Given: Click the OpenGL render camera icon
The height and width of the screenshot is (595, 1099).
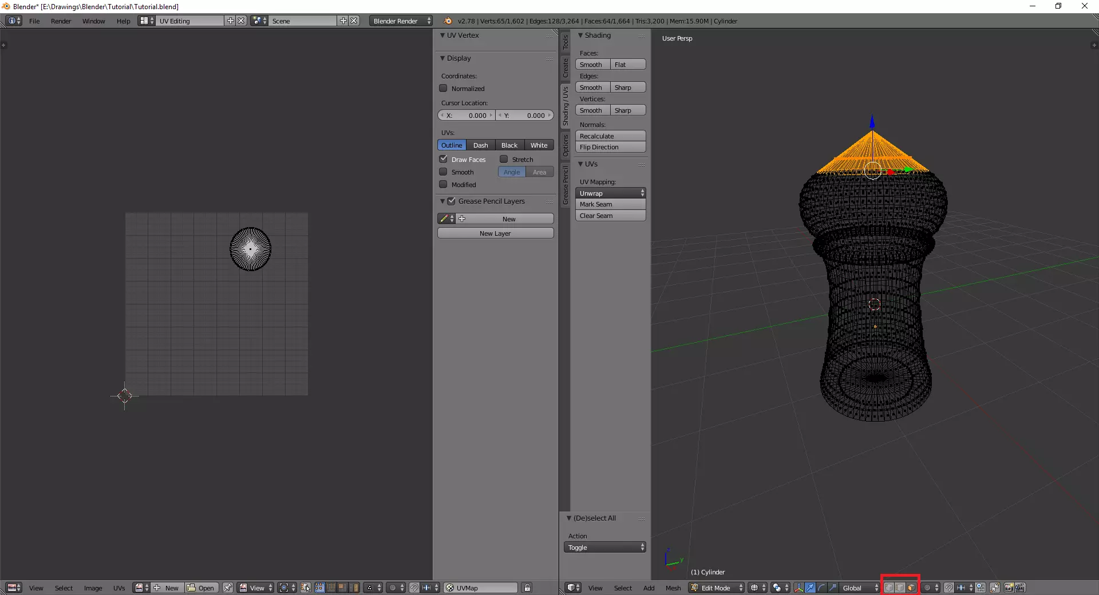Looking at the screenshot, I should 1009,588.
